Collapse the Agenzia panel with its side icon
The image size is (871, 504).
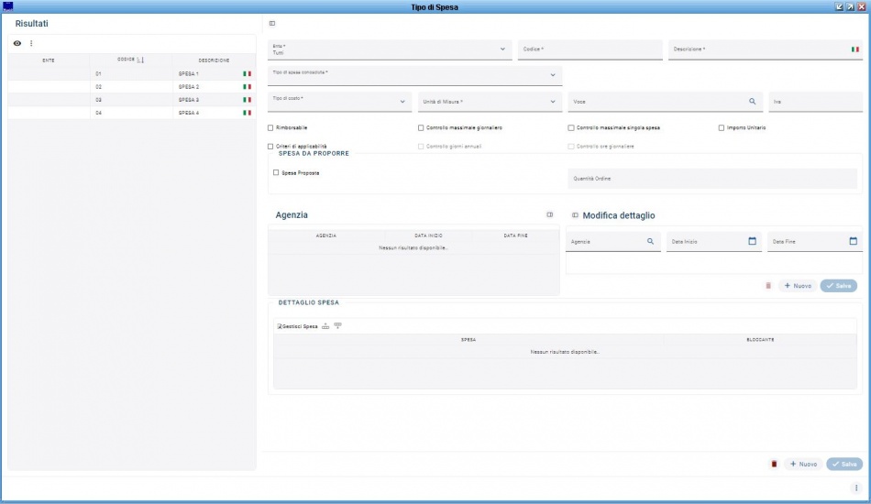[549, 215]
